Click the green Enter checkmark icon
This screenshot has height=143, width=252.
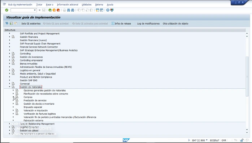6,10
